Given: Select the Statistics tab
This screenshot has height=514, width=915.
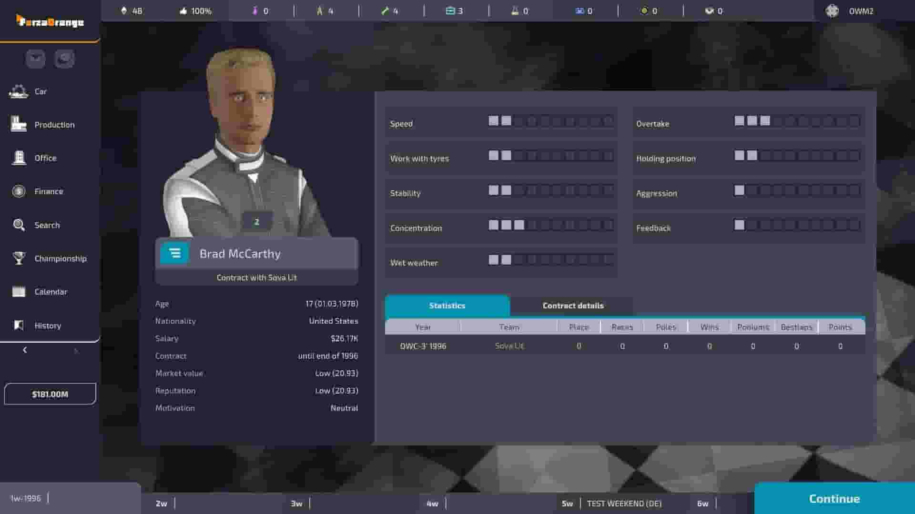Looking at the screenshot, I should (x=447, y=306).
